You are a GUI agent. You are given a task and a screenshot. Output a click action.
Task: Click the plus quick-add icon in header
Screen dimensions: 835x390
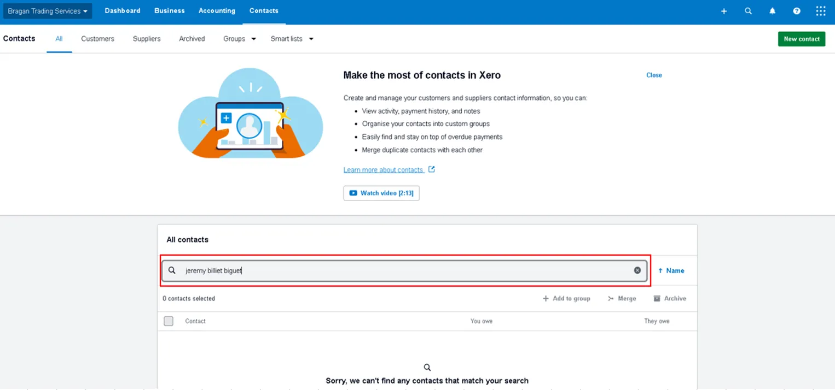(724, 11)
